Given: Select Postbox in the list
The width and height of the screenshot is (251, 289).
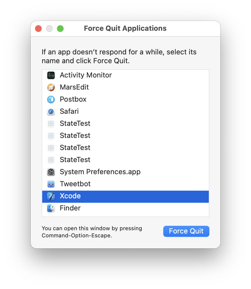Looking at the screenshot, I should coord(73,99).
